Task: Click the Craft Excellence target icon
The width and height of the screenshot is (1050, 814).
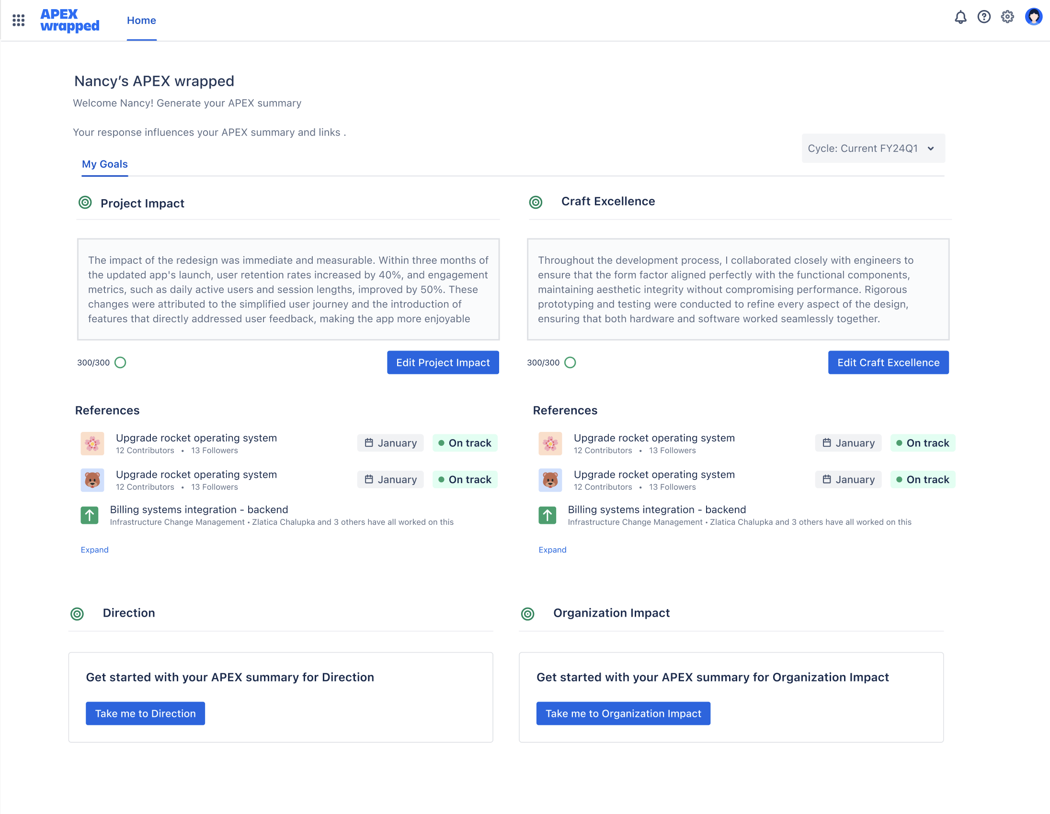Action: coord(536,202)
